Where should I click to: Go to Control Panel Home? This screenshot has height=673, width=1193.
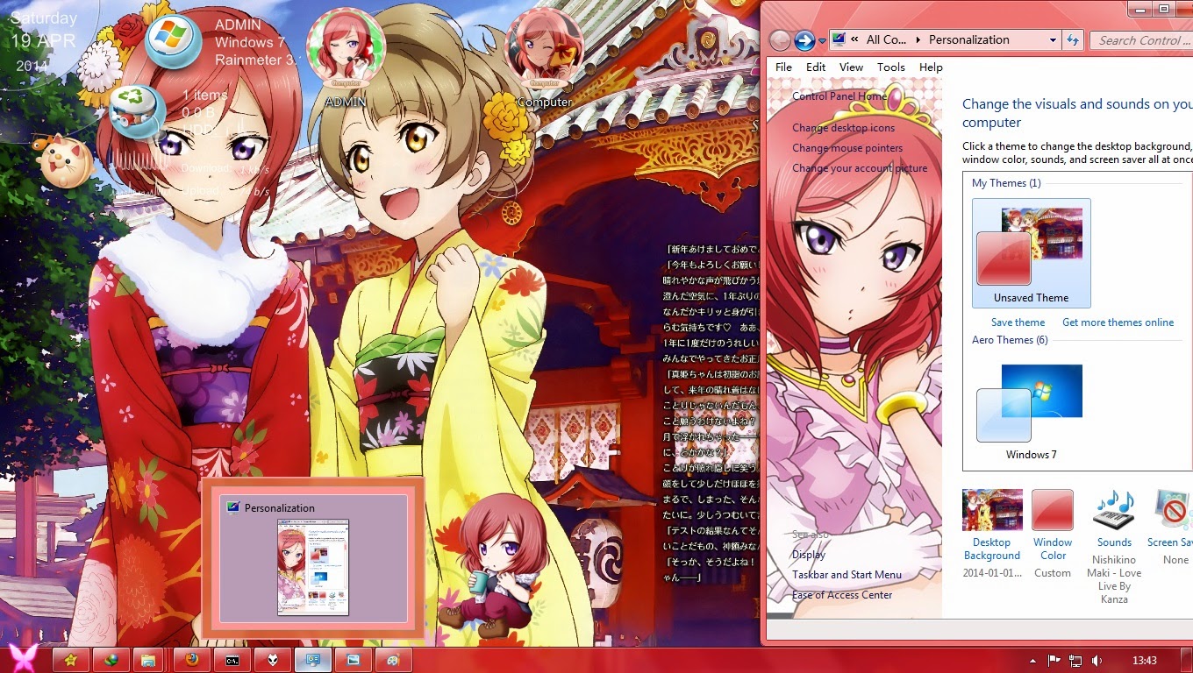coord(839,96)
